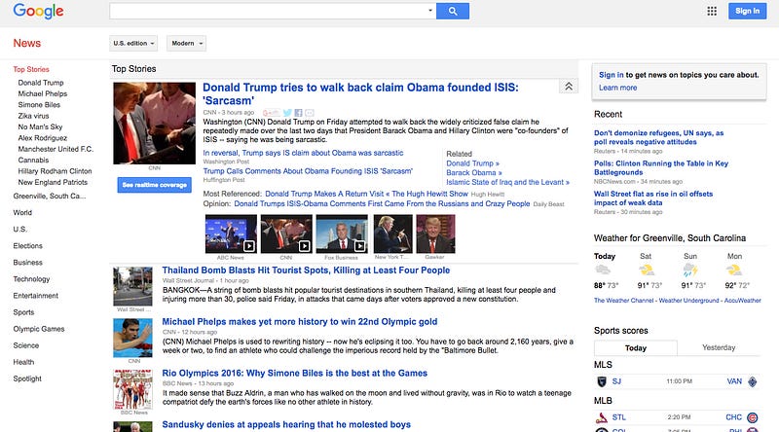Open The Weather Channel link
Viewport: 779px width, 432px height.
623,301
